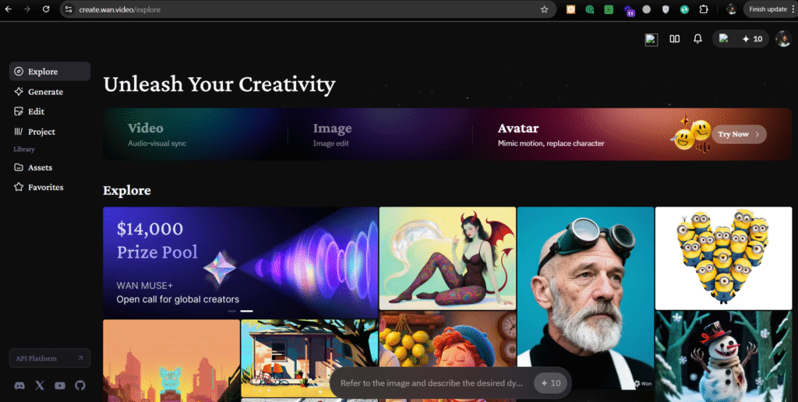
Task: Open the browser extensions puzzle icon
Action: [x=703, y=9]
